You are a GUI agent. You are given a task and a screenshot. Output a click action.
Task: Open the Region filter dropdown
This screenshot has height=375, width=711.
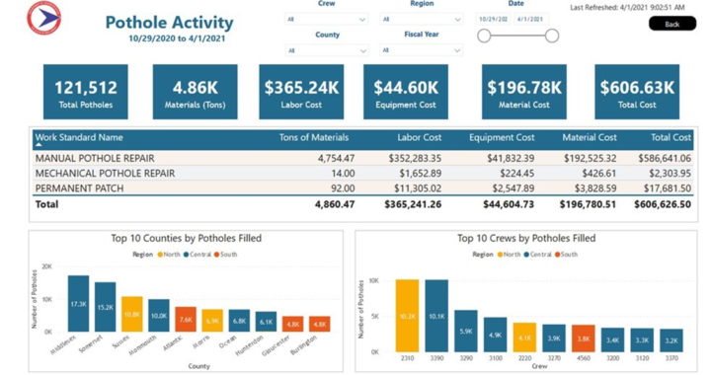422,19
